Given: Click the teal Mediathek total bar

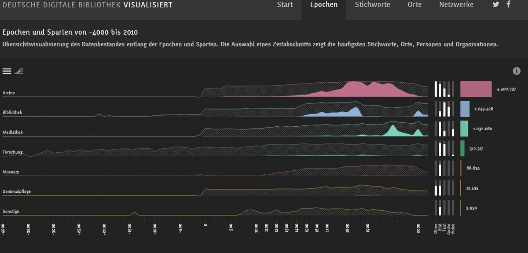Looking at the screenshot, I should click(x=464, y=128).
